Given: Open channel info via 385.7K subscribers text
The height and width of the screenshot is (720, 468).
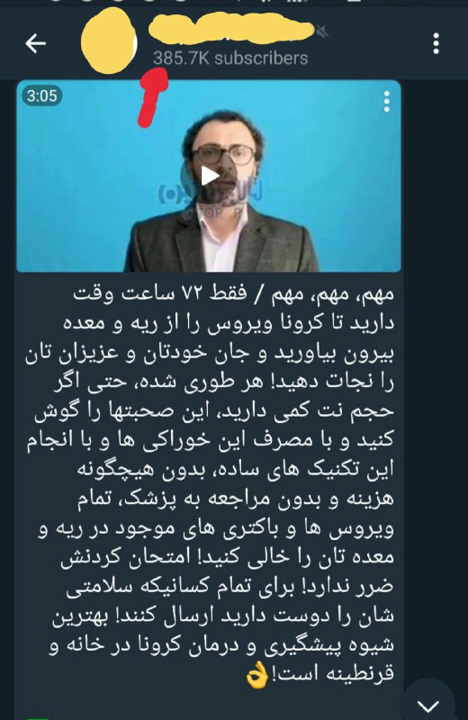Looking at the screenshot, I should point(230,58).
